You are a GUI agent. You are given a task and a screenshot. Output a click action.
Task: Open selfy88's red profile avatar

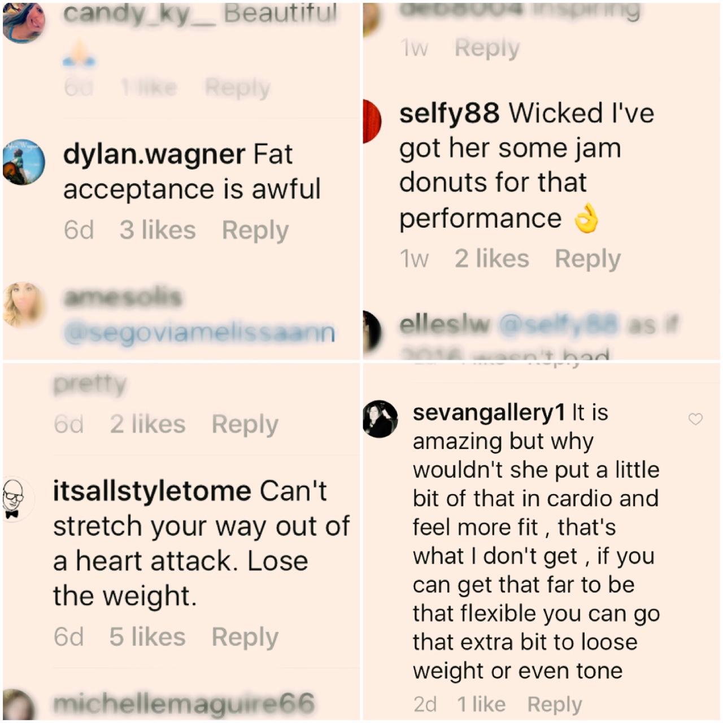coord(373,121)
